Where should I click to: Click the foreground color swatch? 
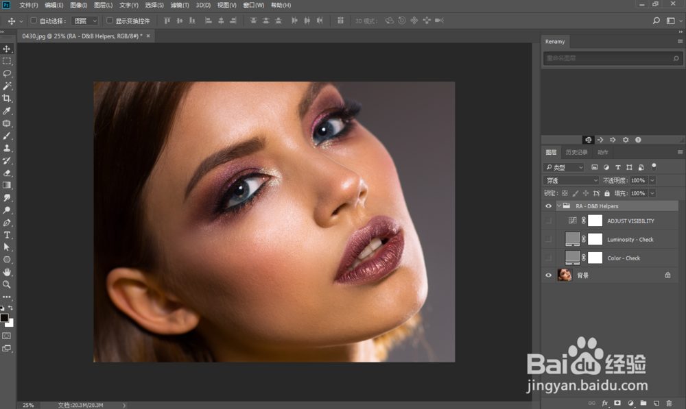4,318
